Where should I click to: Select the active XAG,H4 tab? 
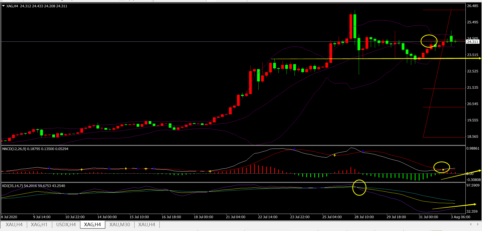tap(92, 224)
